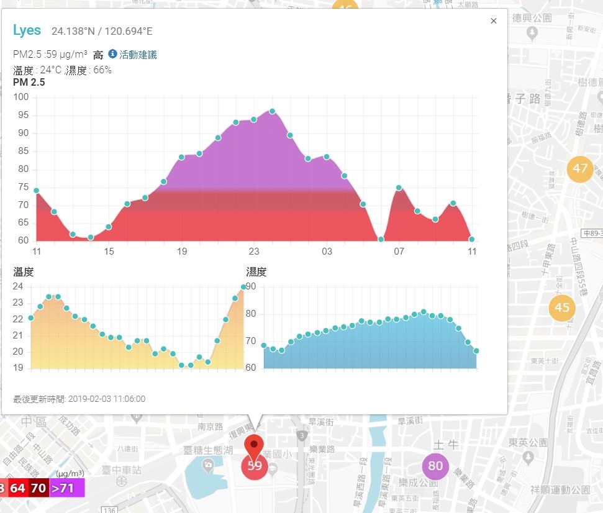Viewport: 603px width, 513px height.
Task: Click the blue info icon beside 活動建議
Action: (x=112, y=54)
